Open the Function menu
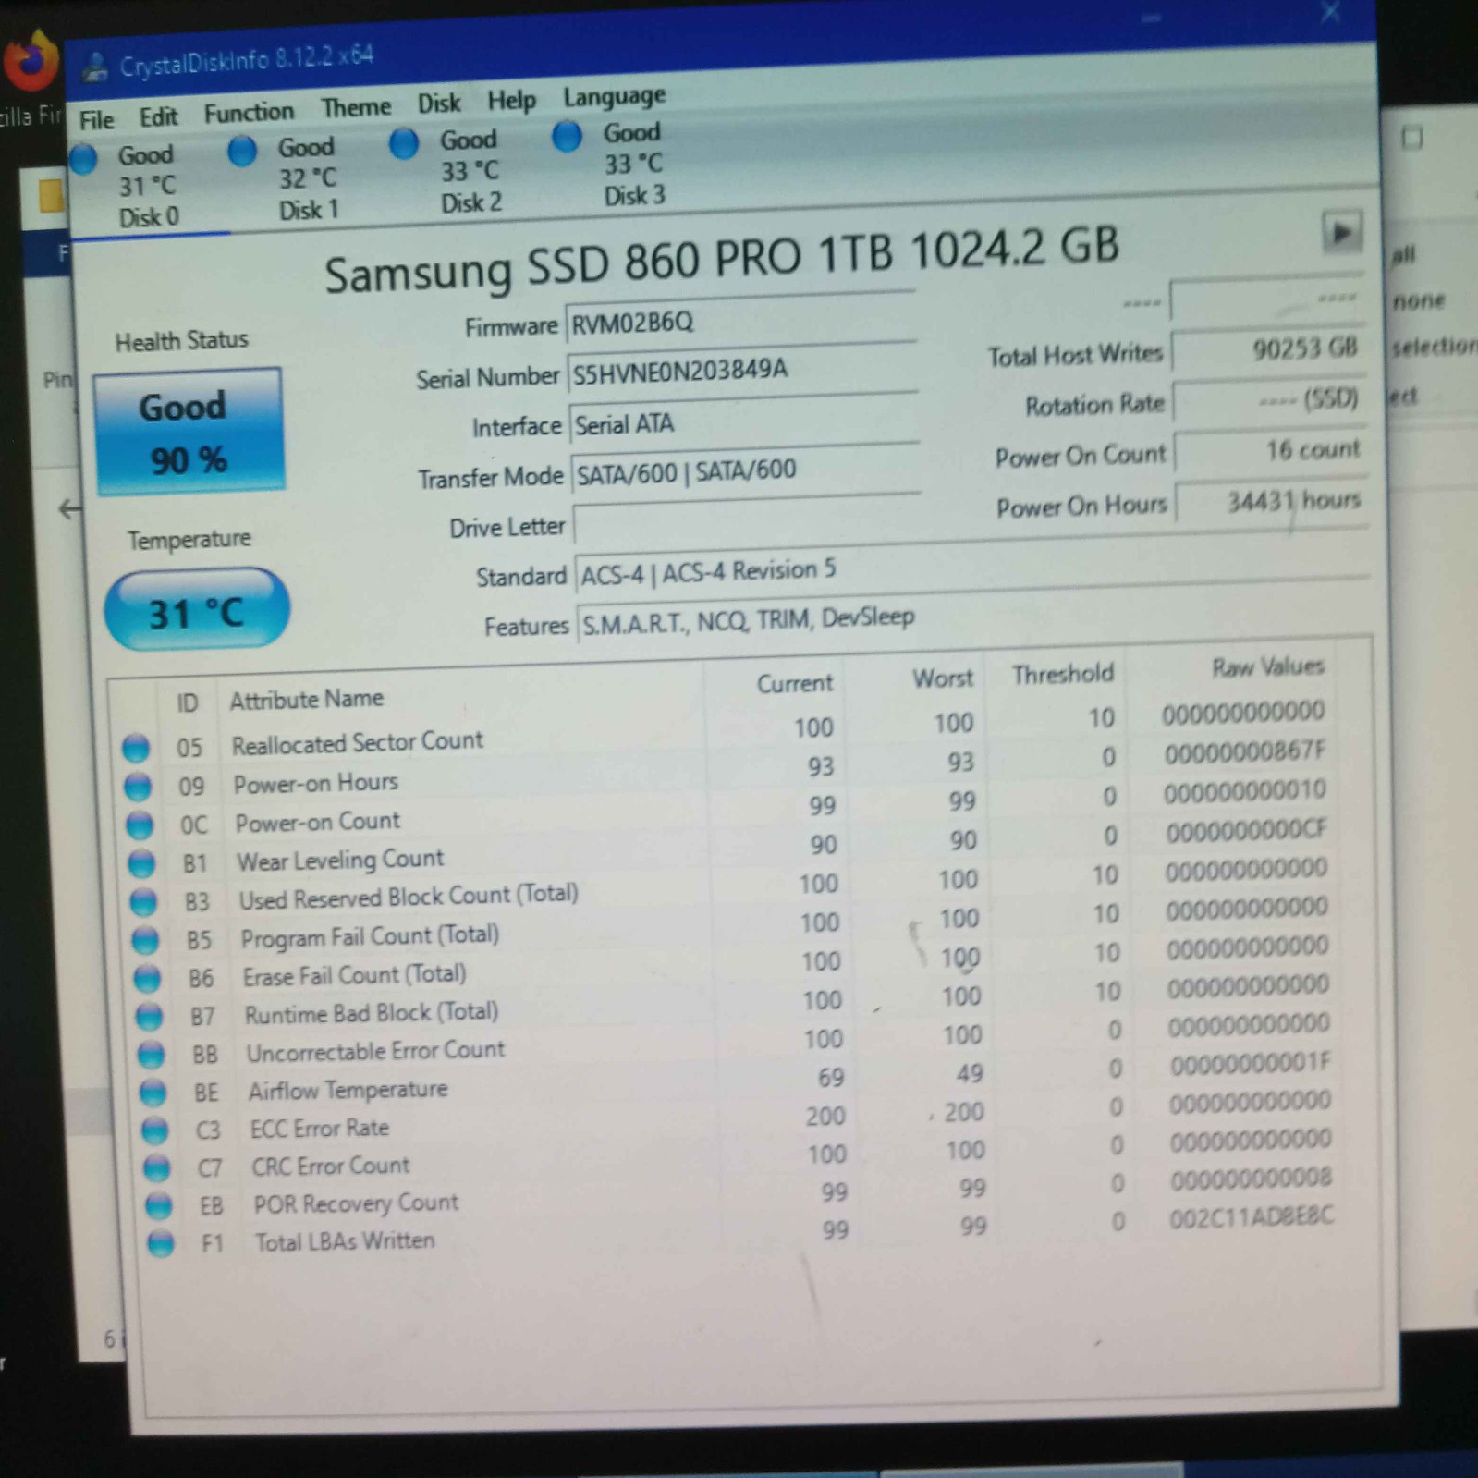Viewport: 1478px width, 1478px height. (249, 113)
